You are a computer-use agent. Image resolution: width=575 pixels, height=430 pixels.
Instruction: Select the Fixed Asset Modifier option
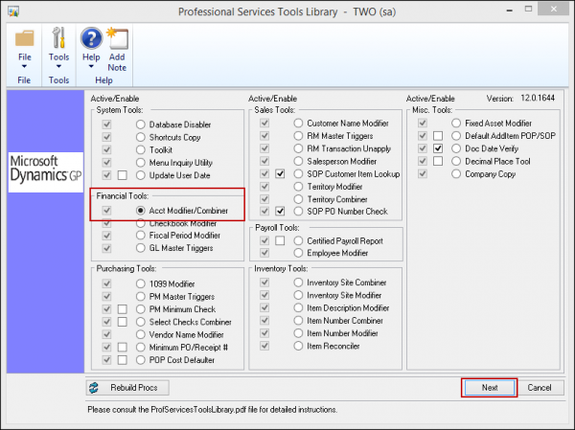click(456, 124)
